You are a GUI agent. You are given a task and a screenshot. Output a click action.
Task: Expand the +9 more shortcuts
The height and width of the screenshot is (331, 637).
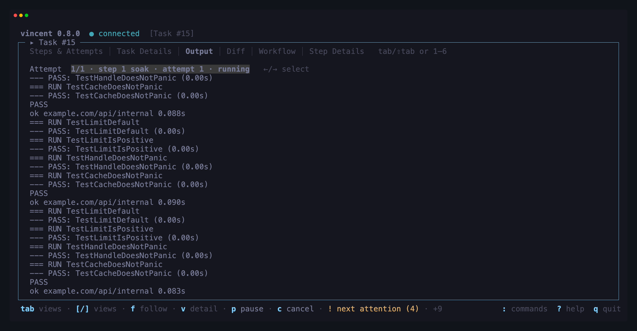[437, 309]
